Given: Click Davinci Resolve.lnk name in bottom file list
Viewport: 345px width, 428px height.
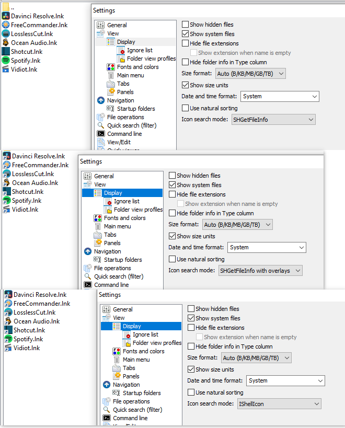Looking at the screenshot, I should click(40, 295).
